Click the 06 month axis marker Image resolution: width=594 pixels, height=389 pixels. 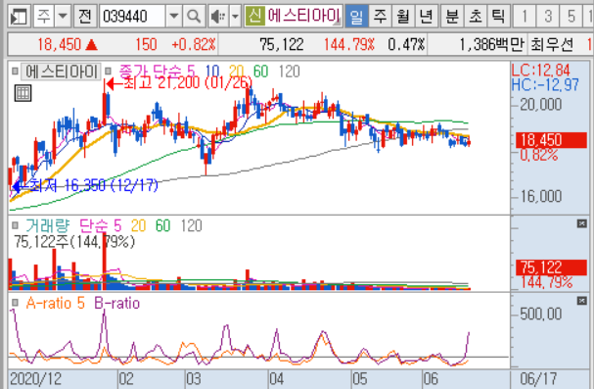coord(431,379)
